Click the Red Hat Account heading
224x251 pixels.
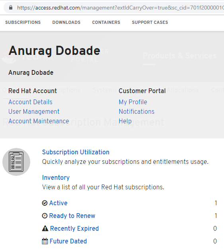coord(33,91)
